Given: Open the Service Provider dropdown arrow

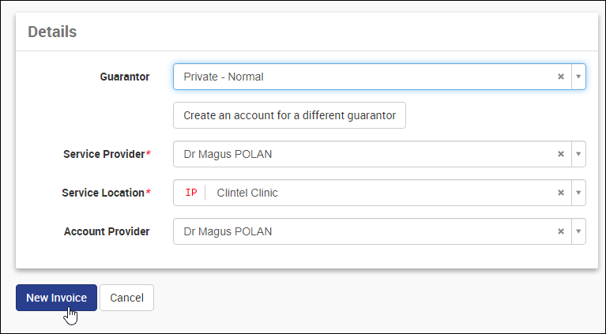Looking at the screenshot, I should point(578,154).
